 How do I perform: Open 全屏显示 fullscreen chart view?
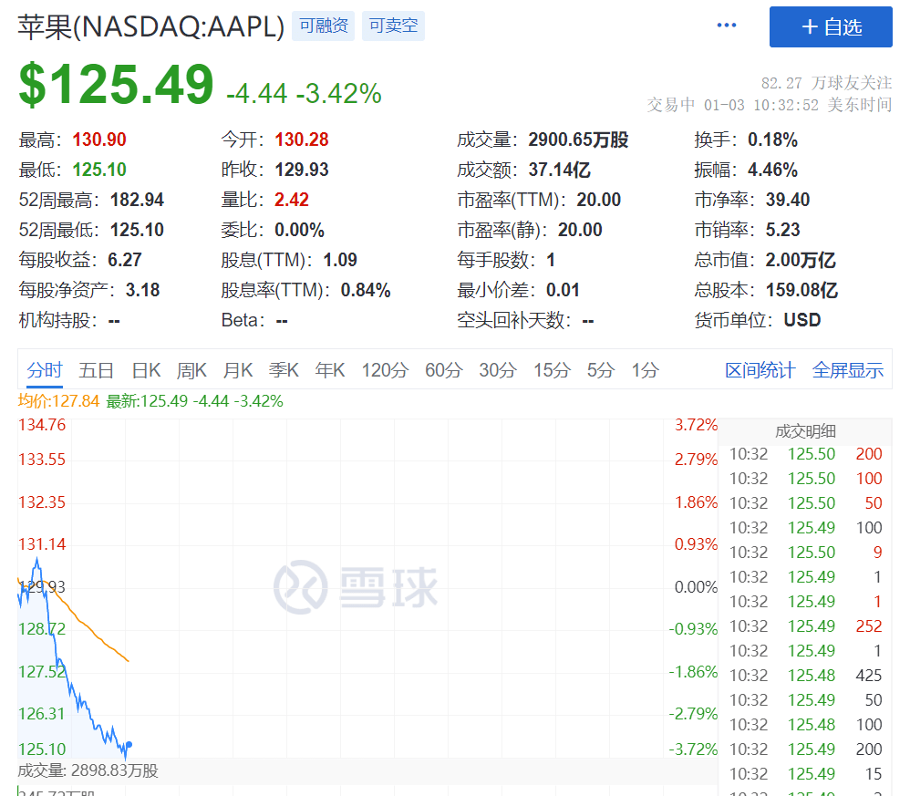point(848,370)
